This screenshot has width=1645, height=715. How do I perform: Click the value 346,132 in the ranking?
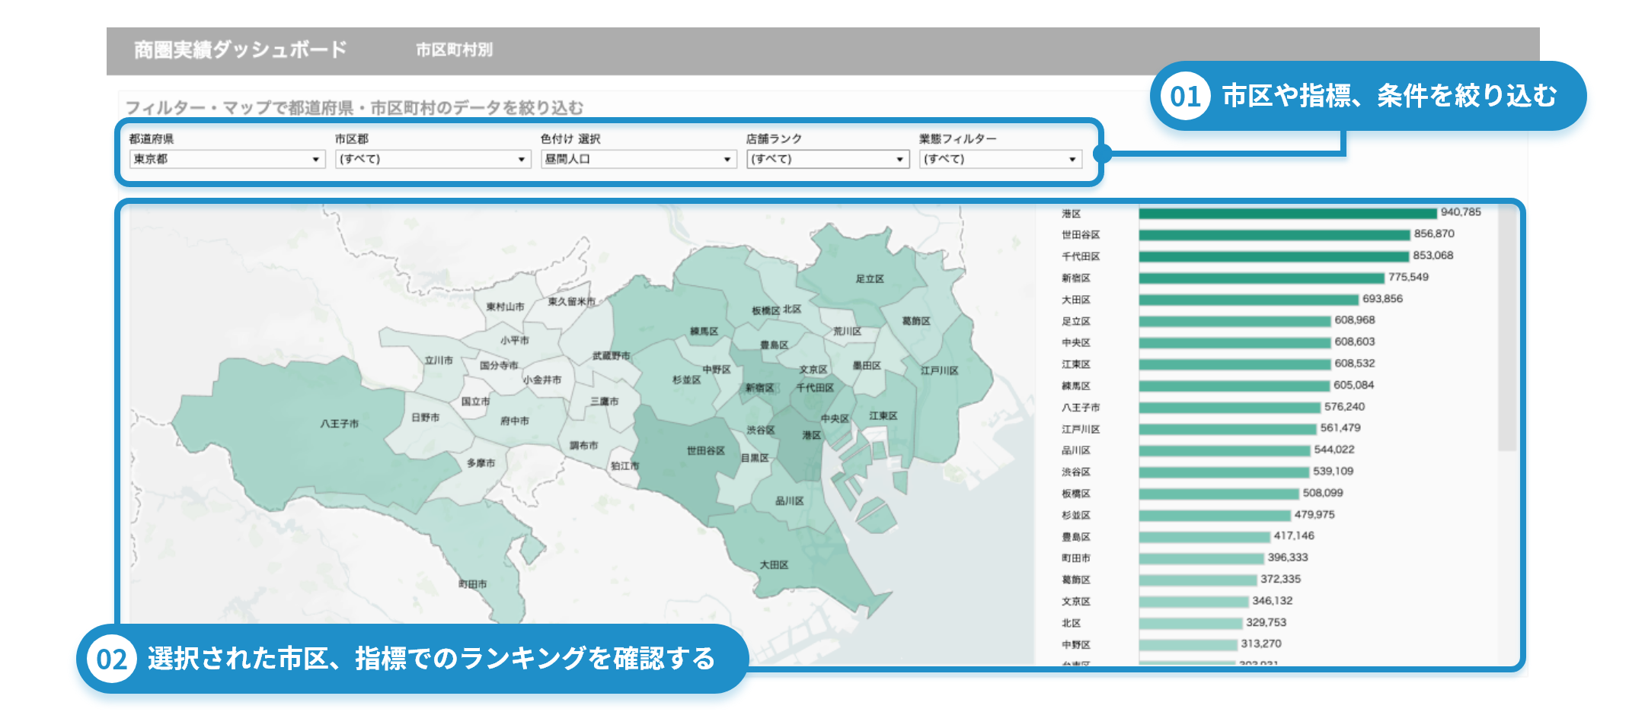pyautogui.click(x=1272, y=600)
